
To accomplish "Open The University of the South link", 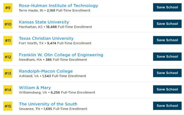I will point(48,104).
